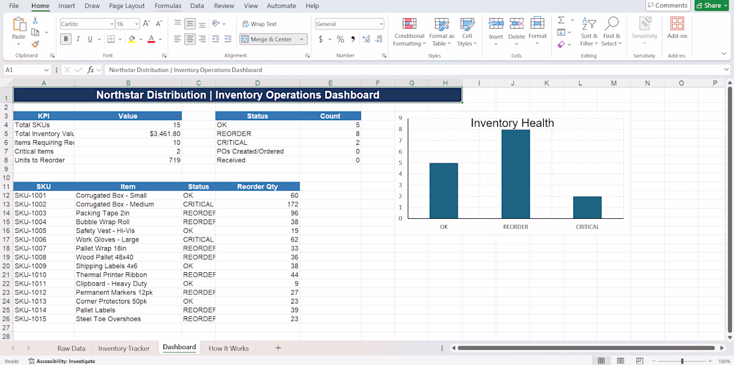Align text left
The width and height of the screenshot is (734, 365).
coord(177,39)
